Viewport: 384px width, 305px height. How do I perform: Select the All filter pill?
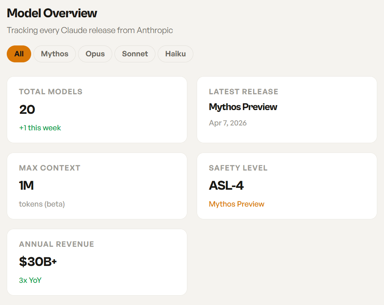[19, 54]
